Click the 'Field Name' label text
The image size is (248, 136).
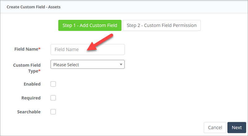pos(26,49)
